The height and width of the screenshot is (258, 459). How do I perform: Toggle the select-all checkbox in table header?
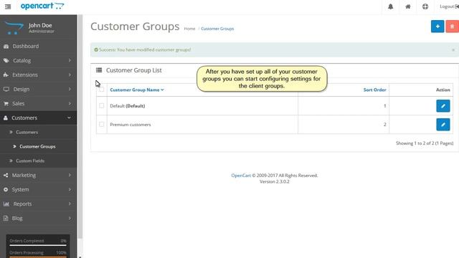click(x=102, y=89)
